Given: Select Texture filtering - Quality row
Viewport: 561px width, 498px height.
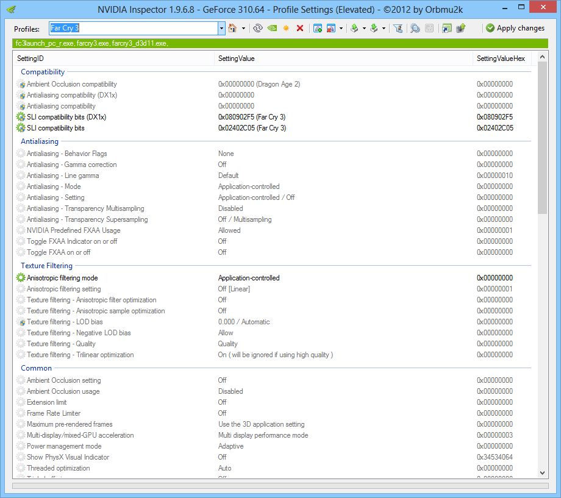Looking at the screenshot, I should point(274,344).
